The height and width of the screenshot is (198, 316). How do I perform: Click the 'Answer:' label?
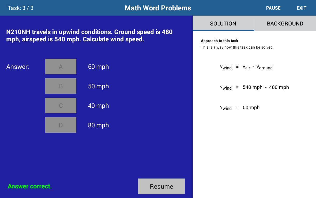(x=18, y=67)
